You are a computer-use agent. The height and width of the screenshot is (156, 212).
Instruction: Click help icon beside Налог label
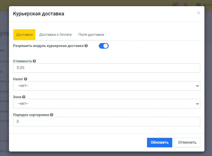pos(25,79)
